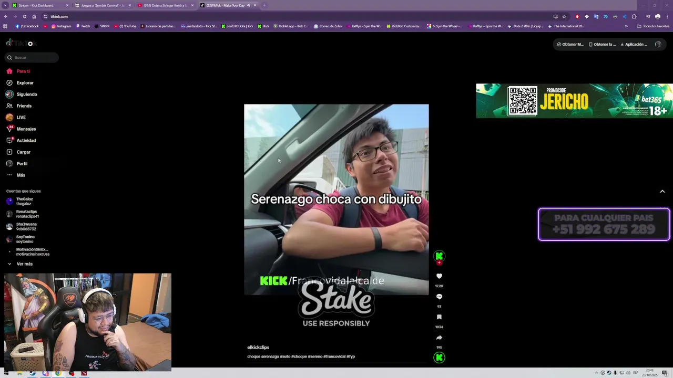Open Twitch bookmark
The width and height of the screenshot is (673, 378).
83,26
